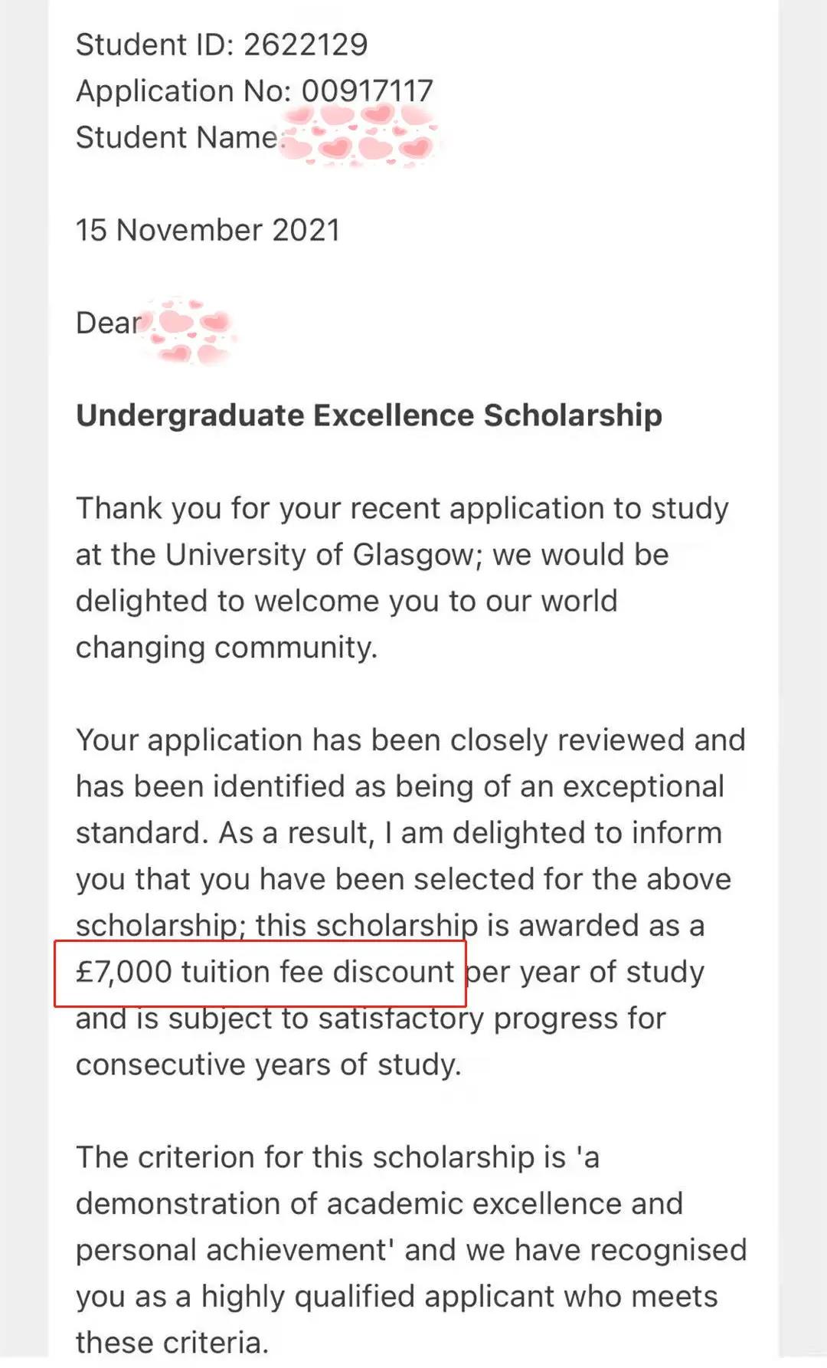Click the phrase per year of study

(x=585, y=973)
